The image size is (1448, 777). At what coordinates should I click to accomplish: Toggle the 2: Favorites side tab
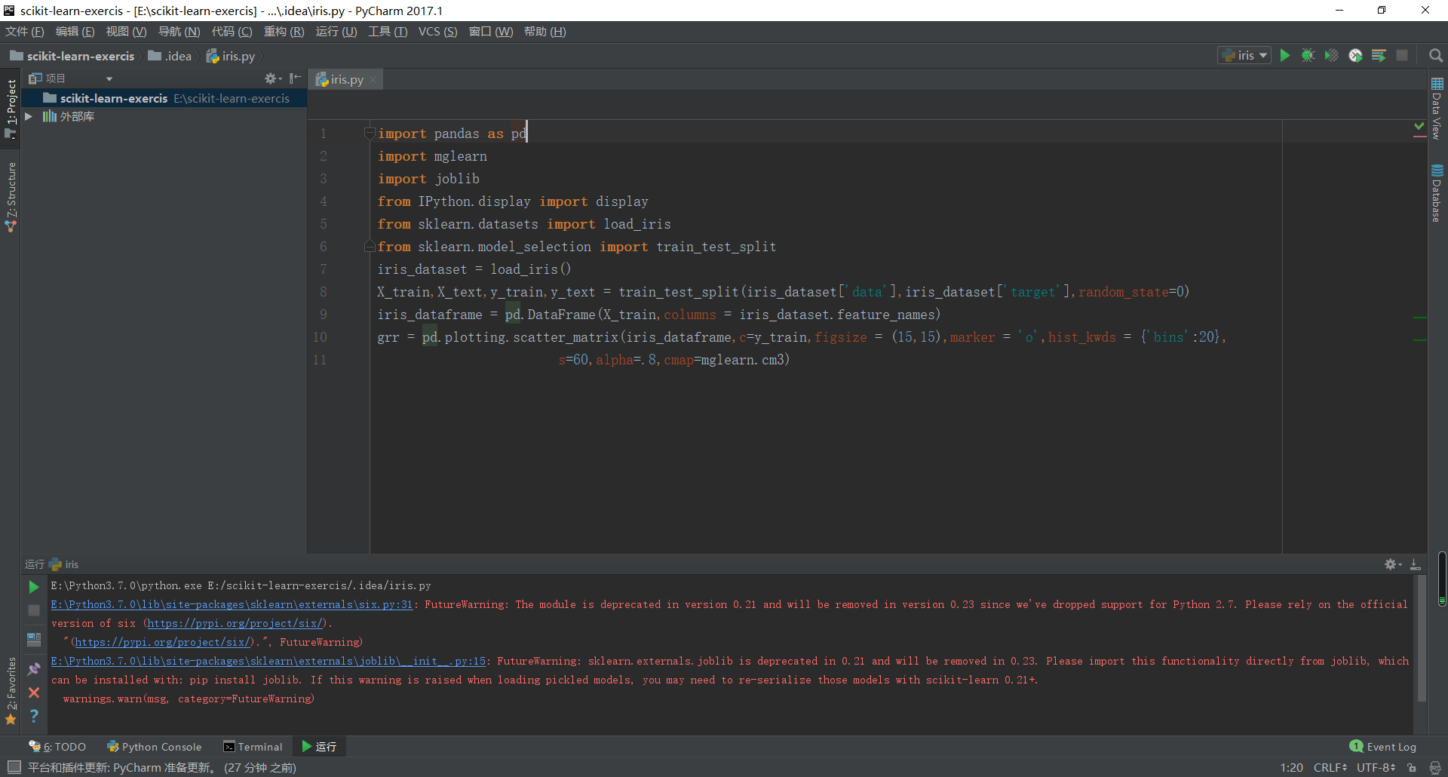[11, 690]
